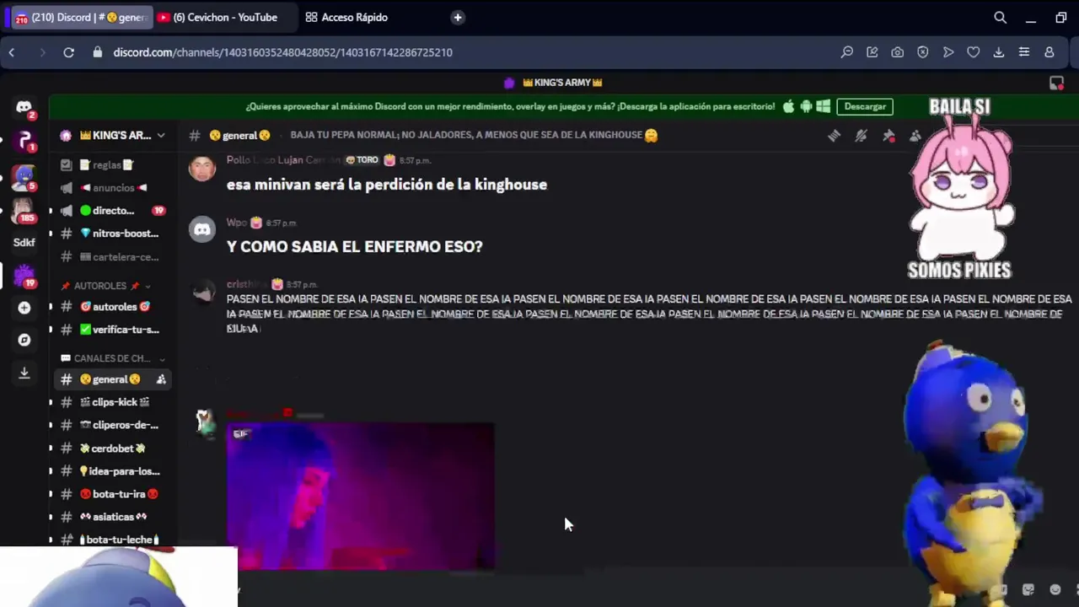The width and height of the screenshot is (1079, 607).
Task: Open the Sdkf server
Action: pyautogui.click(x=24, y=242)
